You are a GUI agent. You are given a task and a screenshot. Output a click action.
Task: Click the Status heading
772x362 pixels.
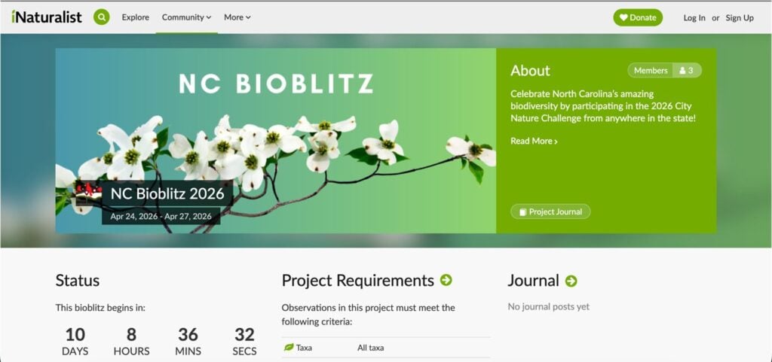tap(78, 281)
